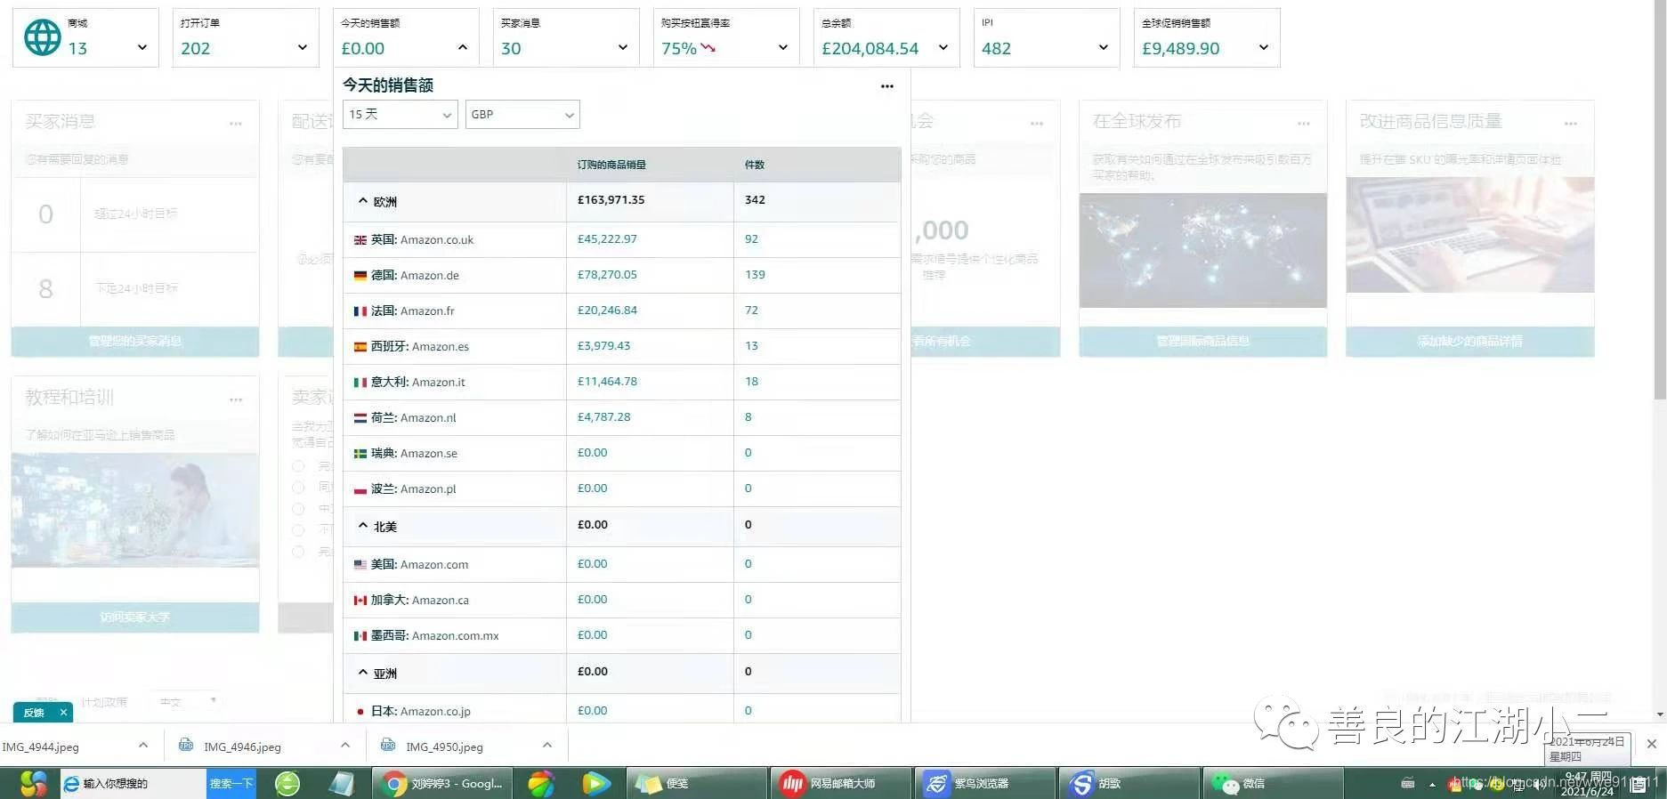This screenshot has height=799, width=1667.
Task: Open the 便笺 sticky notes taskbar item
Action: [x=697, y=784]
